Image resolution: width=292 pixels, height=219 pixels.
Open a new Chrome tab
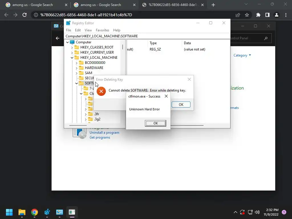(x=213, y=5)
